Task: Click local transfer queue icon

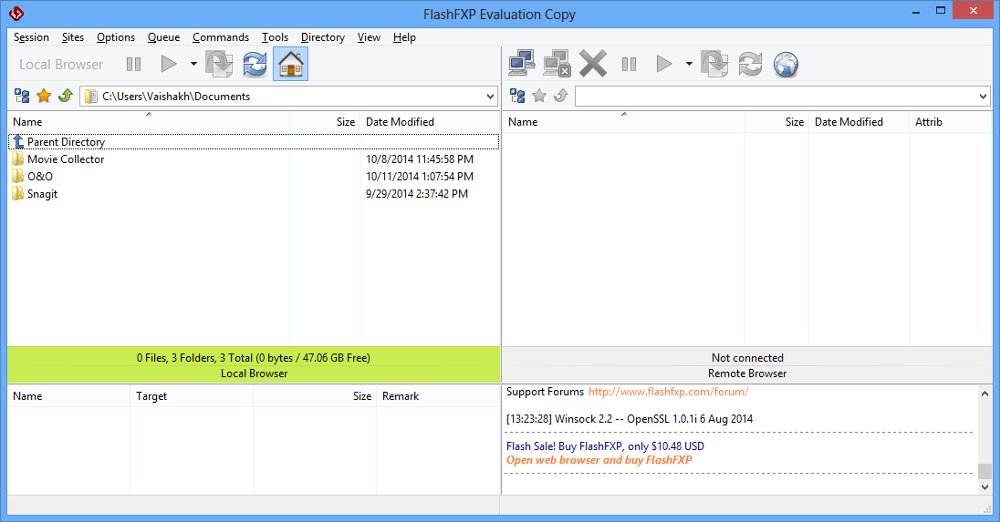Action: pyautogui.click(x=219, y=65)
